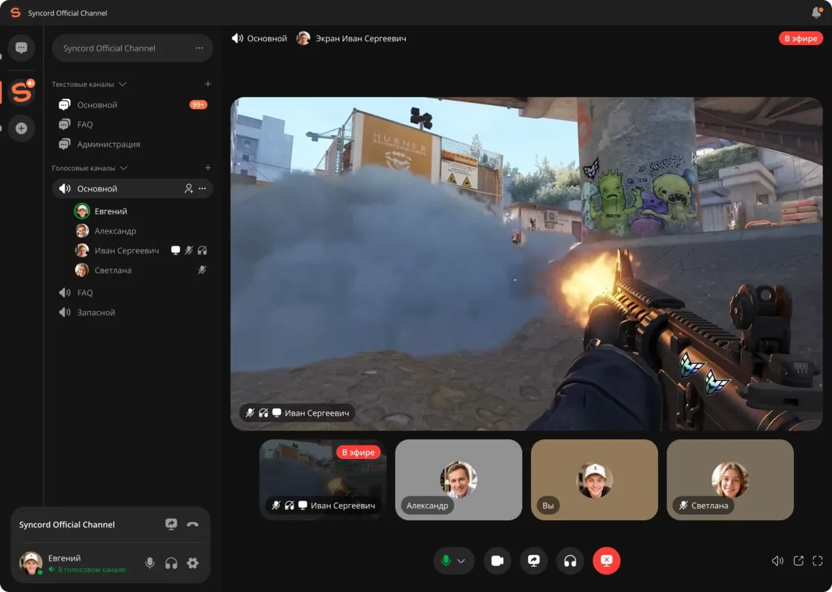Viewport: 832px width, 592px height.
Task: Toggle screen sharing in the call controls bar
Action: click(x=533, y=561)
